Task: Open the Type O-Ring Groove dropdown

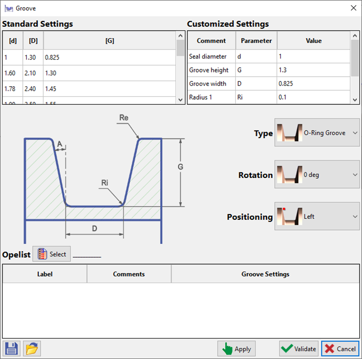Action: click(317, 133)
